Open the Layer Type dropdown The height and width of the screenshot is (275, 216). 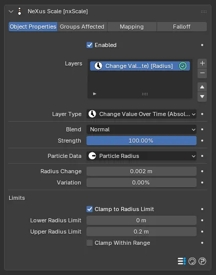(141, 114)
